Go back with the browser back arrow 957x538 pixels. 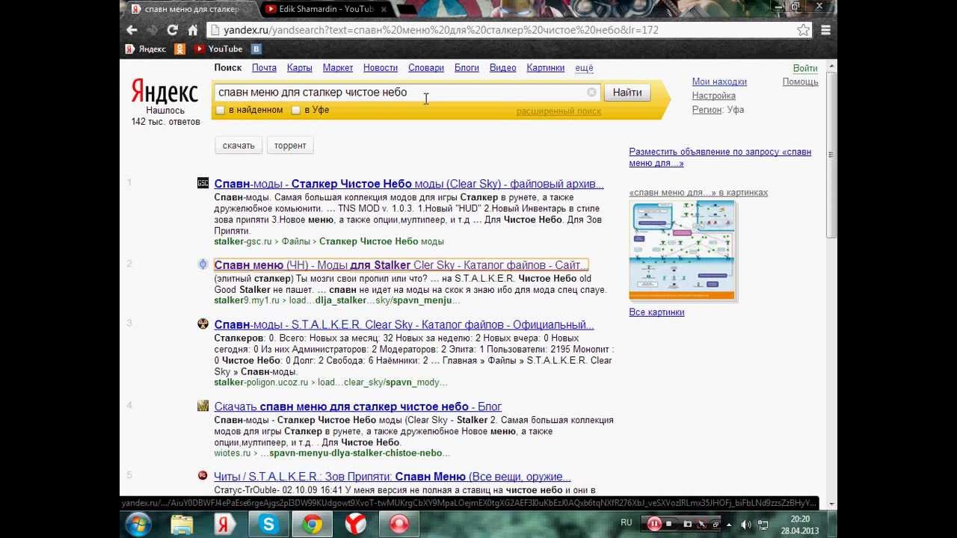pos(132,30)
